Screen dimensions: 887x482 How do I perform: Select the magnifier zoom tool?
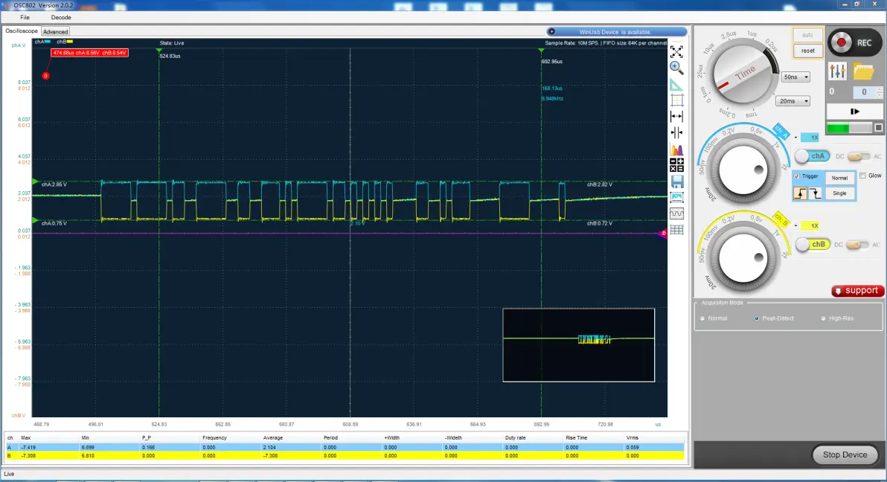pos(676,68)
